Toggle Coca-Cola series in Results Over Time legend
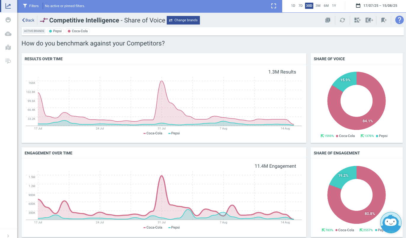This screenshot has height=238, width=406. point(153,133)
